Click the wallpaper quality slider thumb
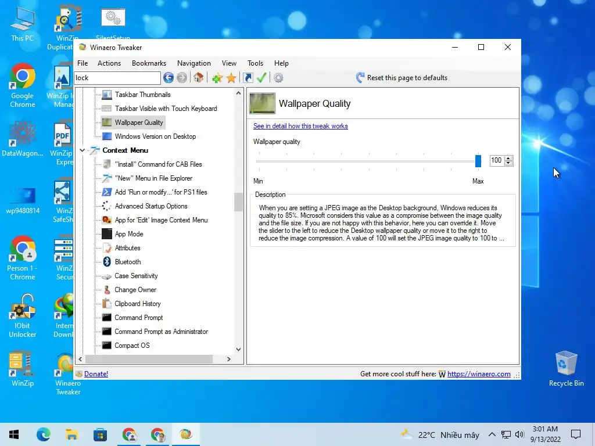The height and width of the screenshot is (446, 595). coord(478,161)
